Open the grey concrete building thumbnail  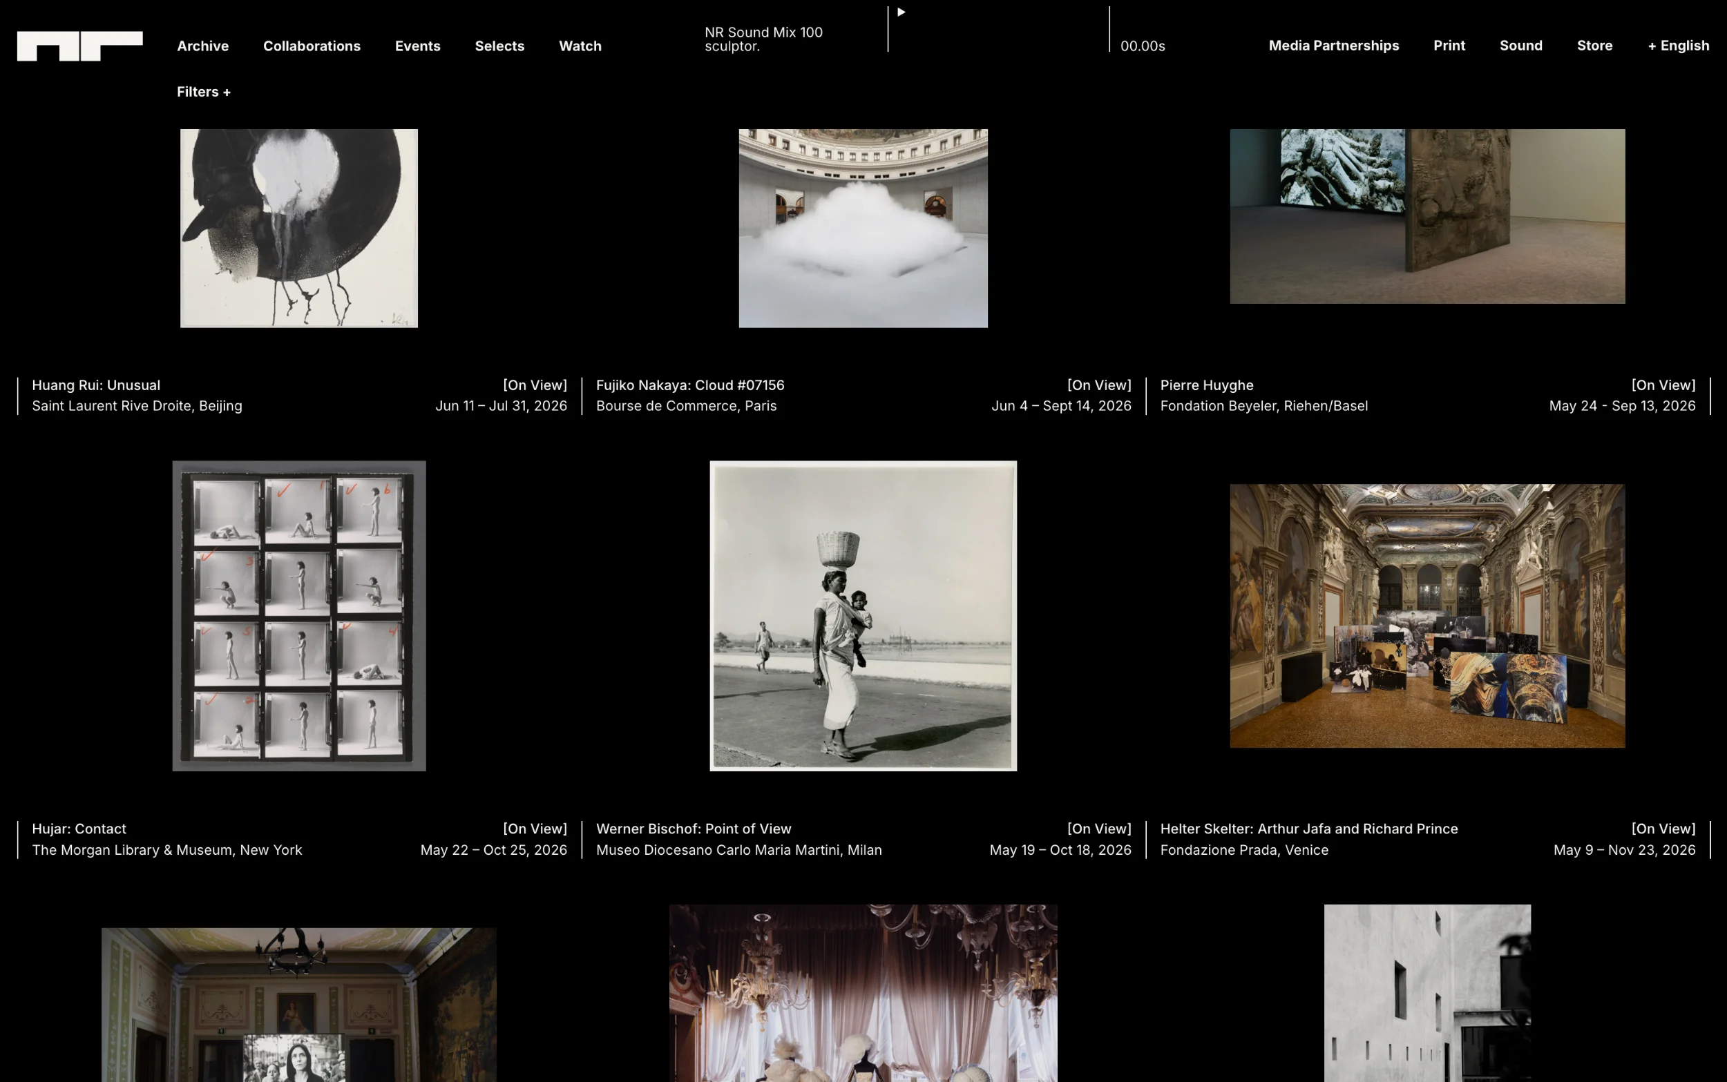1427,993
